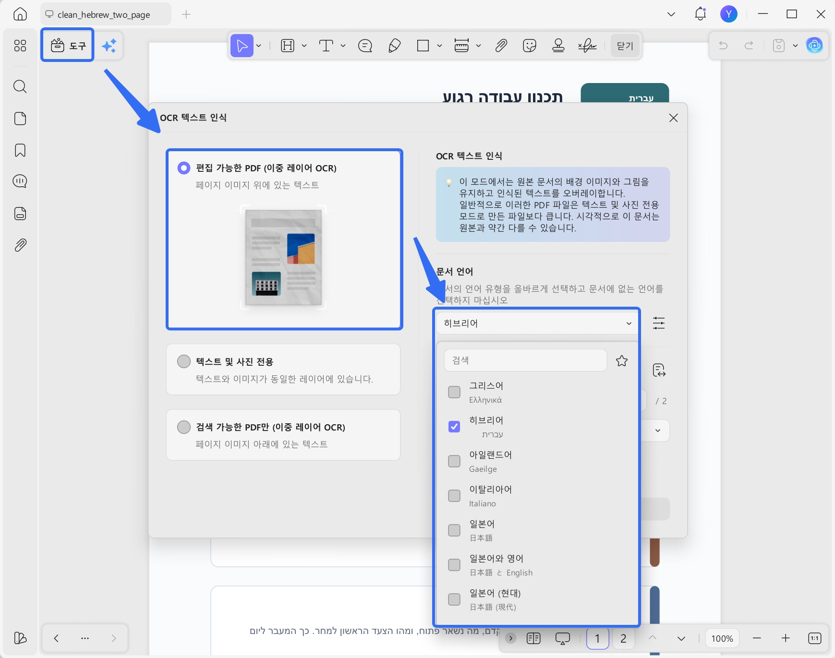Check the 일본어 (현대) language box
Screen dimensions: 835x658
coord(454,599)
